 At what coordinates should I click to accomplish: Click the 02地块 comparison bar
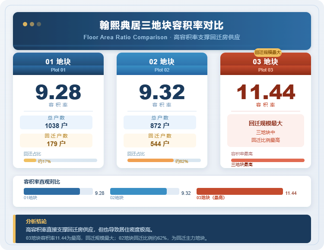pyautogui.click(x=145, y=191)
